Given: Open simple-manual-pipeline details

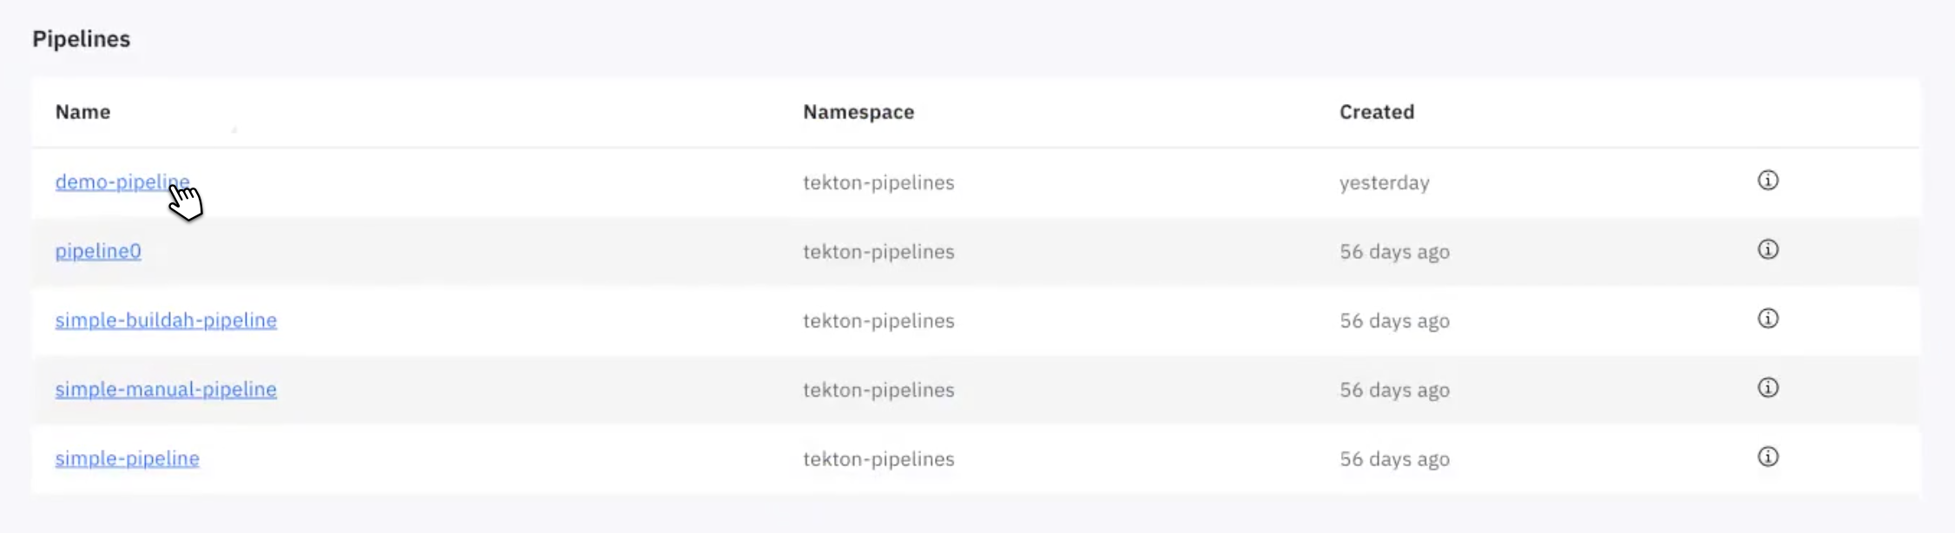Looking at the screenshot, I should point(166,389).
